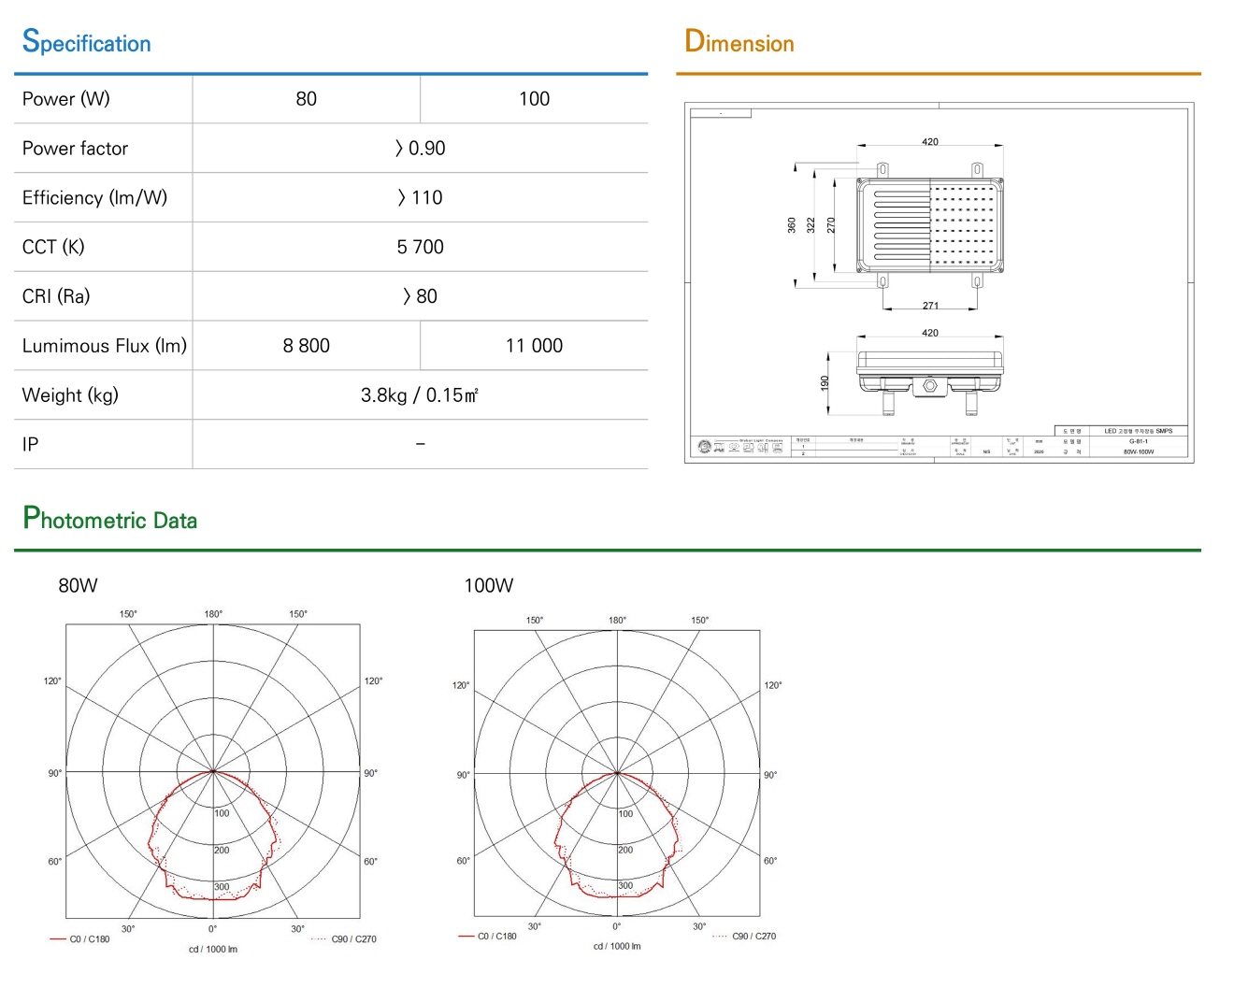This screenshot has height=988, width=1234.
Task: Select the weight value 3.8kg / 0.15㎡
Action: [420, 395]
